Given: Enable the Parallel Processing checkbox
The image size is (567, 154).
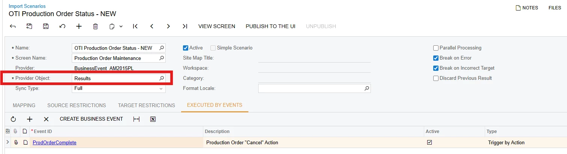Looking at the screenshot, I should tap(436, 48).
